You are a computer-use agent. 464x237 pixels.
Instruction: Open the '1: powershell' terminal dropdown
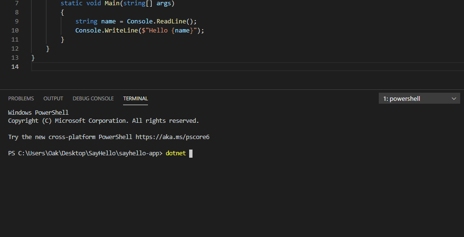coord(419,98)
